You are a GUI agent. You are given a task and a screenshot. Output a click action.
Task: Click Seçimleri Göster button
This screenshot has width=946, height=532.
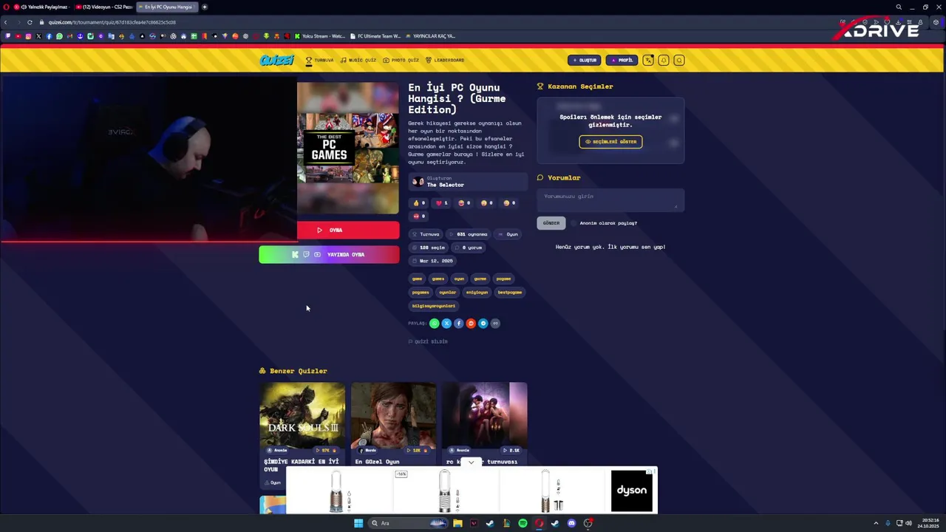(x=610, y=142)
